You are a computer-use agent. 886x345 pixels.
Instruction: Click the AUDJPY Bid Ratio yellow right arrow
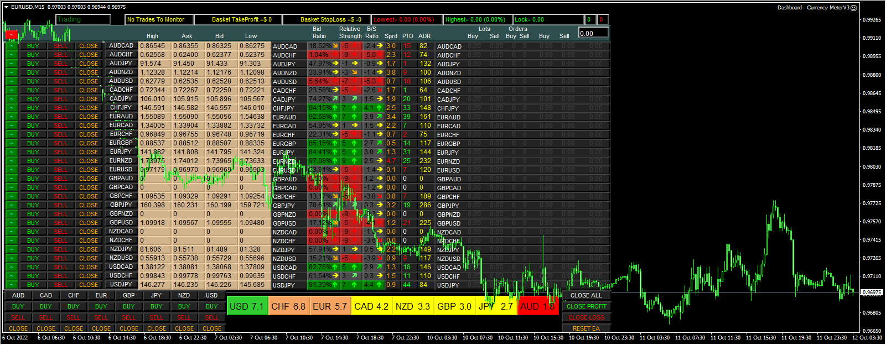point(335,64)
